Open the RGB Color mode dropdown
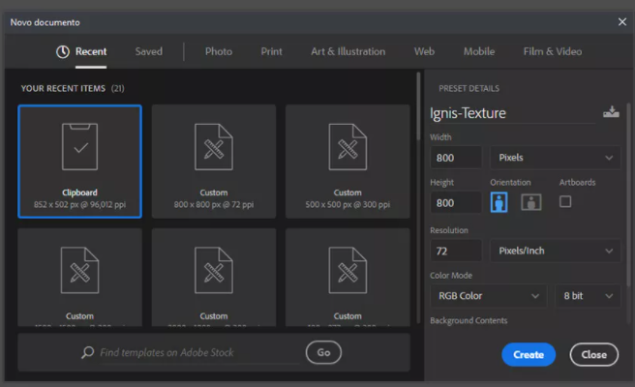Image resolution: width=635 pixels, height=387 pixels. [x=489, y=296]
